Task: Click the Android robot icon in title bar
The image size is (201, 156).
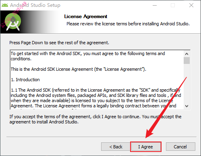Action: (5, 5)
